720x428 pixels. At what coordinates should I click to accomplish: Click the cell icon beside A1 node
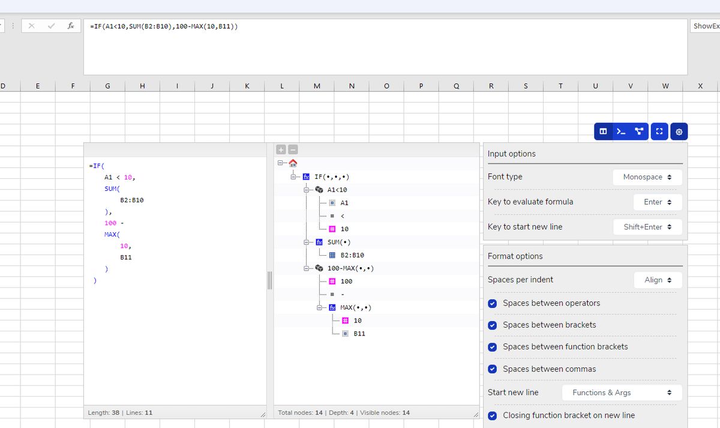click(x=332, y=203)
